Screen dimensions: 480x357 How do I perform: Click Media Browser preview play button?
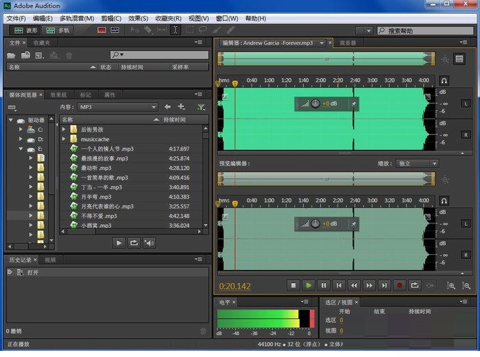[119, 243]
